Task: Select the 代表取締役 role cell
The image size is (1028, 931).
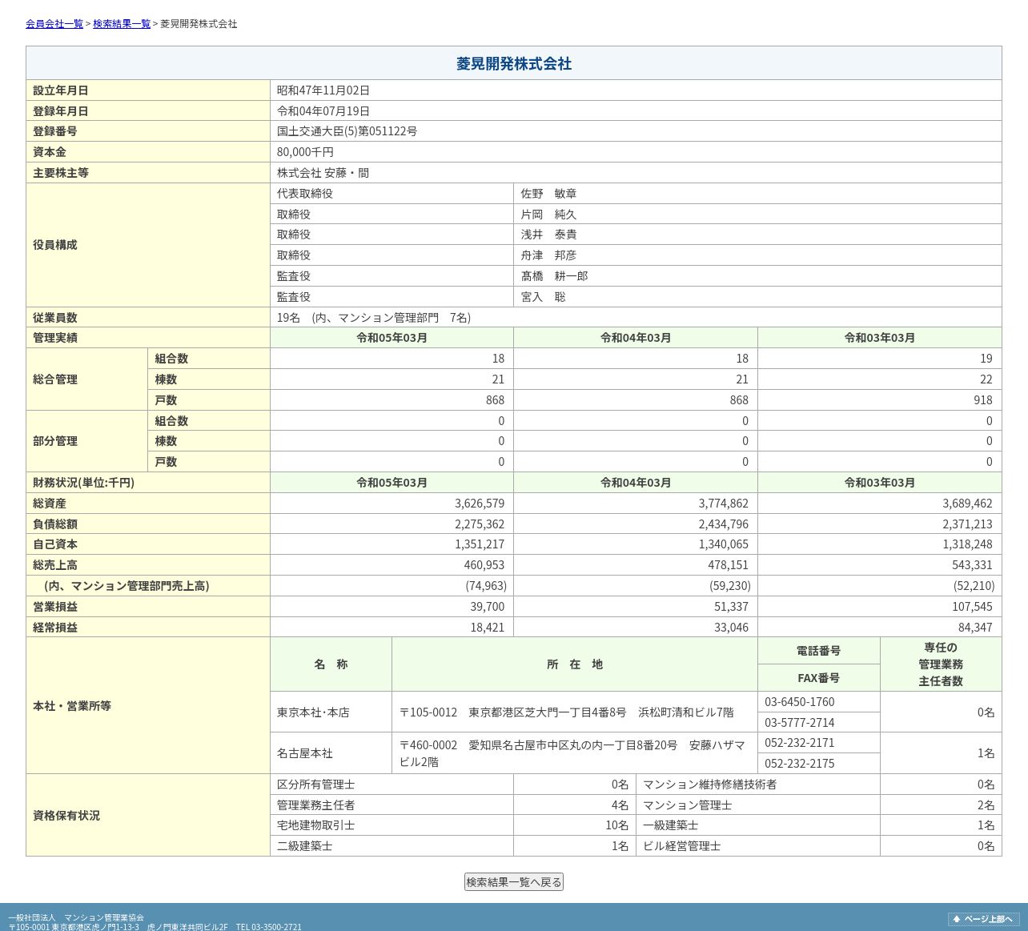Action: click(392, 194)
